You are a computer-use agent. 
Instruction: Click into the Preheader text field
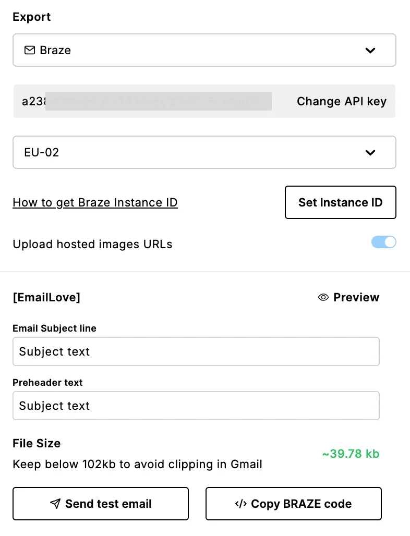[x=196, y=406]
